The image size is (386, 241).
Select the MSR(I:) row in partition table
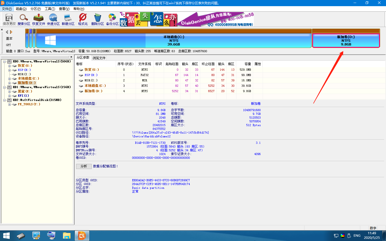(x=169, y=80)
